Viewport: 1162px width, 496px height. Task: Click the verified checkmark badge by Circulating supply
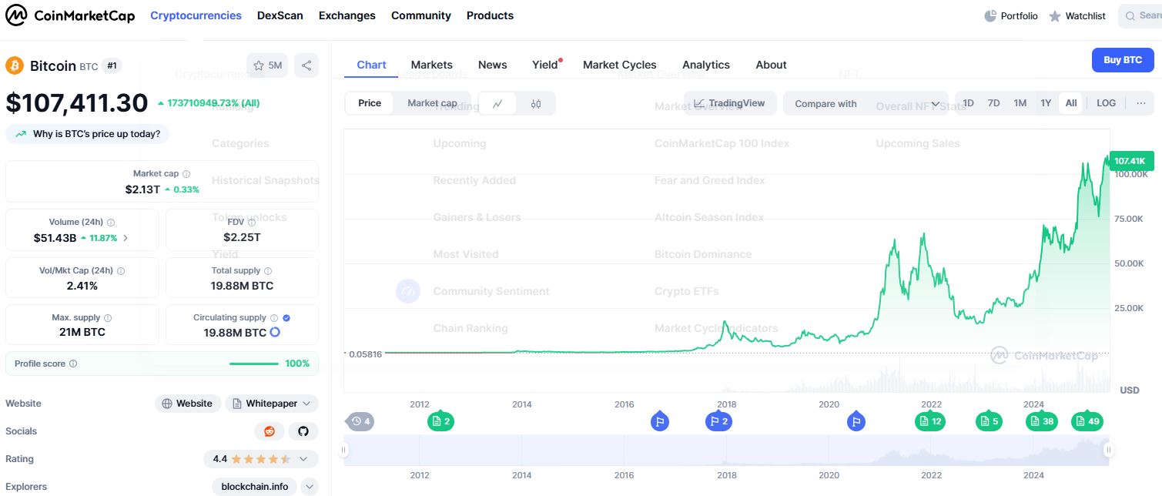286,317
